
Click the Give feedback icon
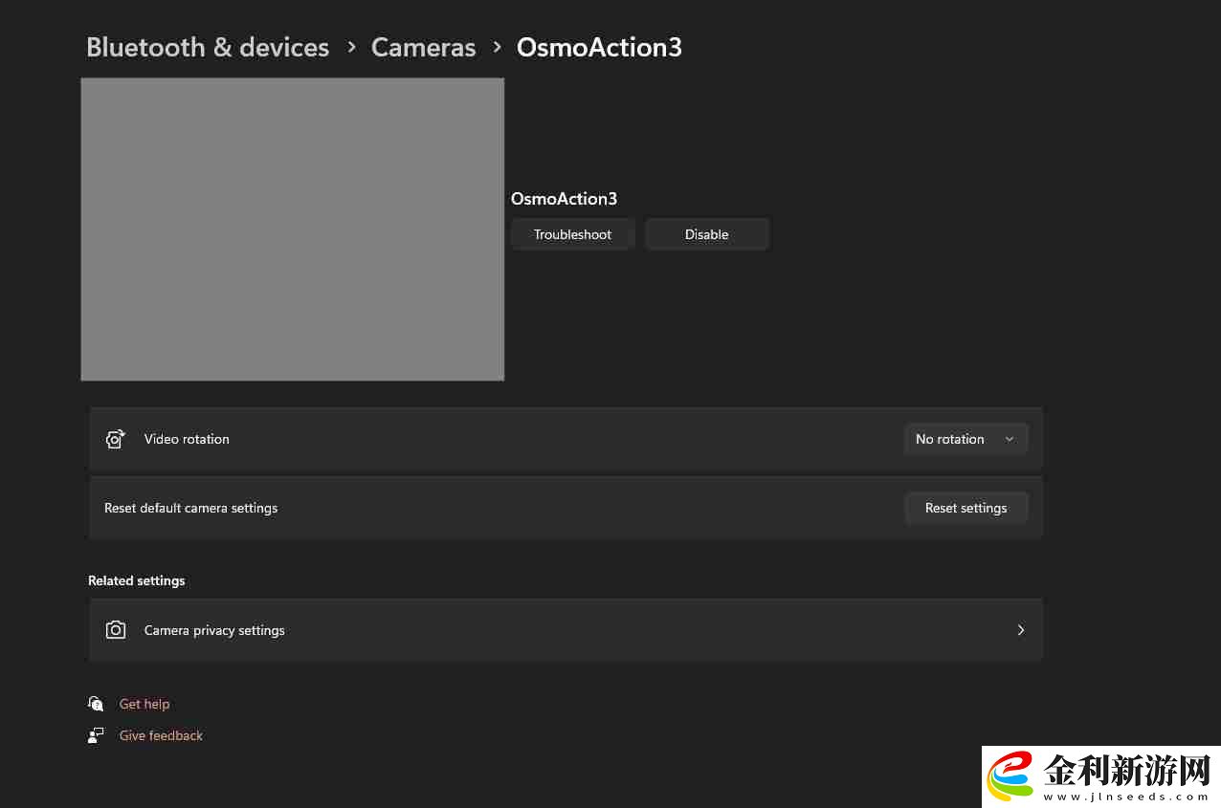coord(96,735)
